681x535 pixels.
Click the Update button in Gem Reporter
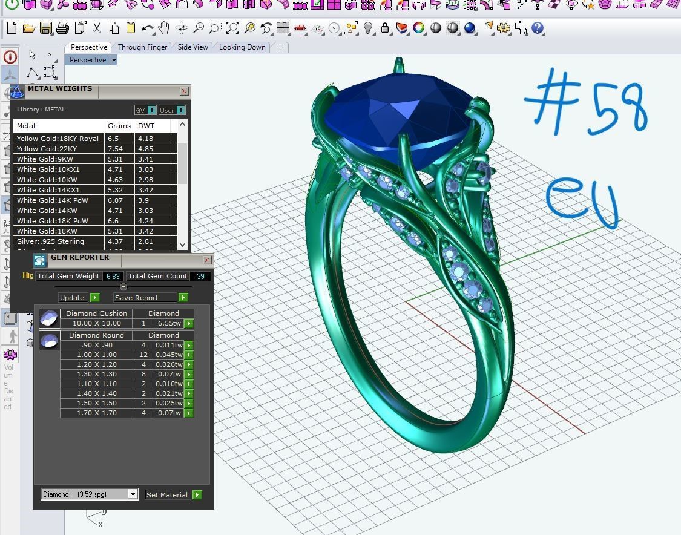[x=79, y=298]
